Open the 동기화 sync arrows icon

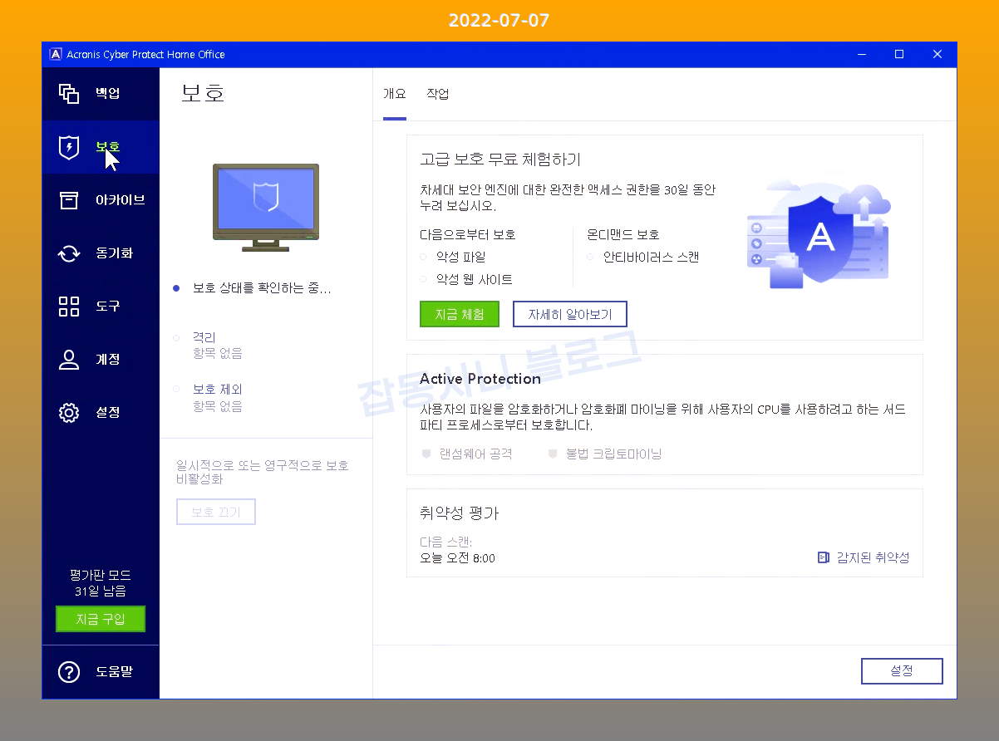tap(69, 253)
